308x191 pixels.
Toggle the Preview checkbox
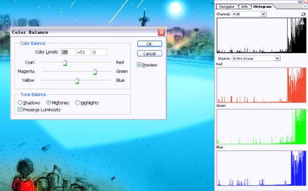[139, 65]
